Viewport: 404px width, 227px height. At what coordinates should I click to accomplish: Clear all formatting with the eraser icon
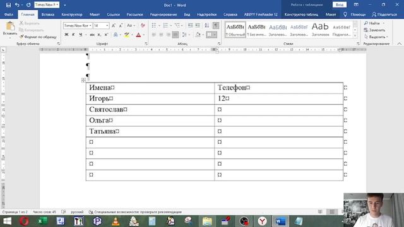click(143, 25)
